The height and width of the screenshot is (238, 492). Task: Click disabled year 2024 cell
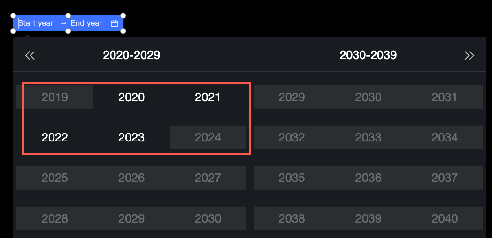(208, 137)
